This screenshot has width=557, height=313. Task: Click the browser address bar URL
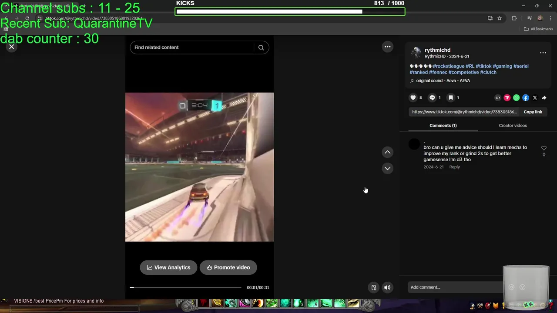(94, 18)
